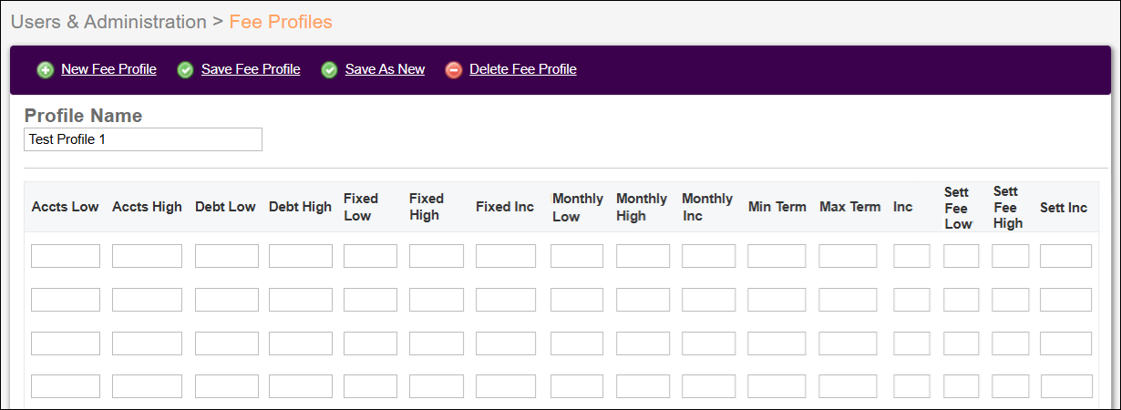This screenshot has width=1121, height=410.
Task: Click the fourth row Sett Inc field
Action: [1065, 386]
